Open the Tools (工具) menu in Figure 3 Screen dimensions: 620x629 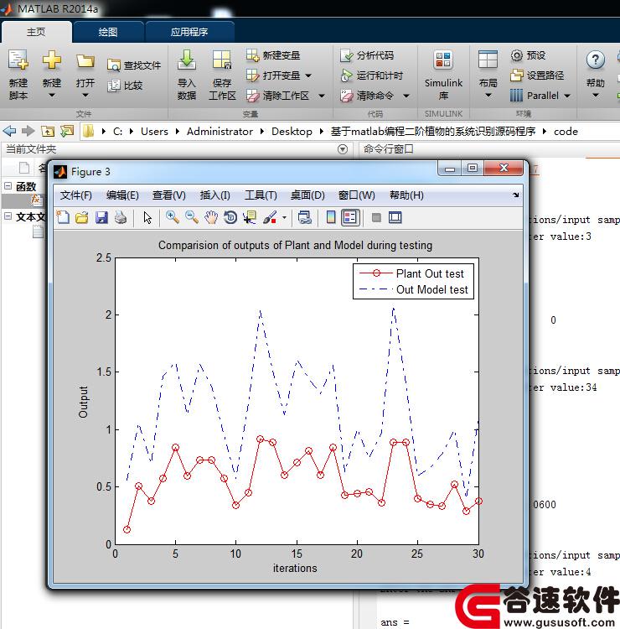261,195
